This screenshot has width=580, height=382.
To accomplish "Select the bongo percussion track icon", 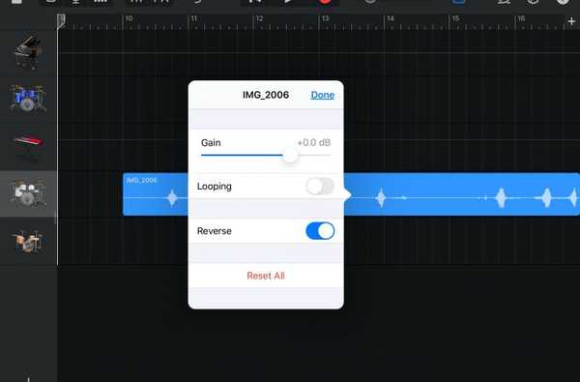I will [x=28, y=242].
